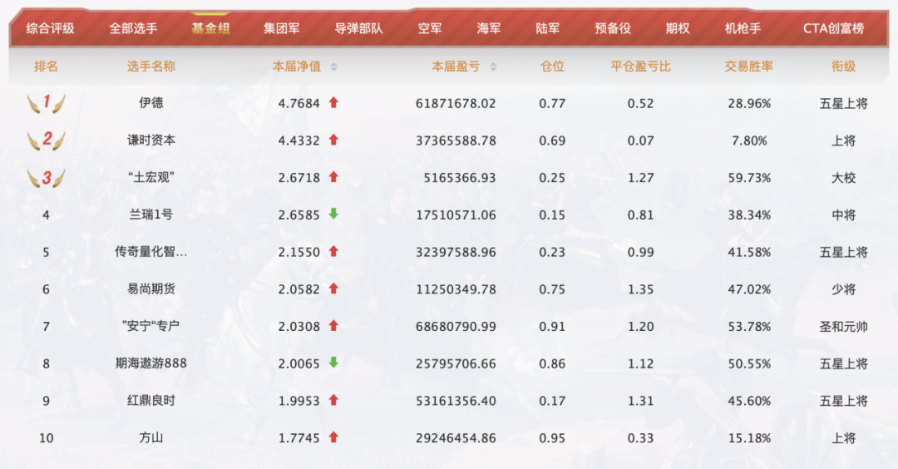Open the 综合评级 tab

(51, 28)
